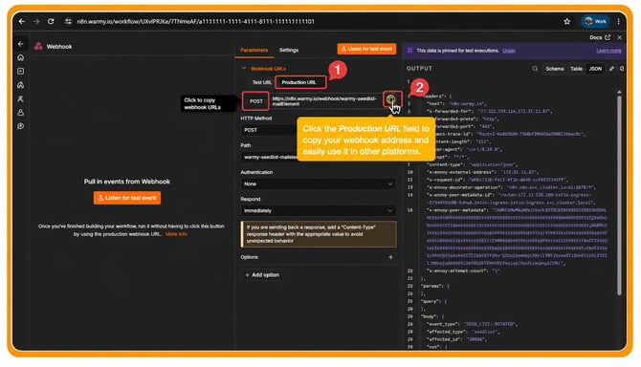
Task: Switch to the Settings tab
Action: pyautogui.click(x=289, y=50)
